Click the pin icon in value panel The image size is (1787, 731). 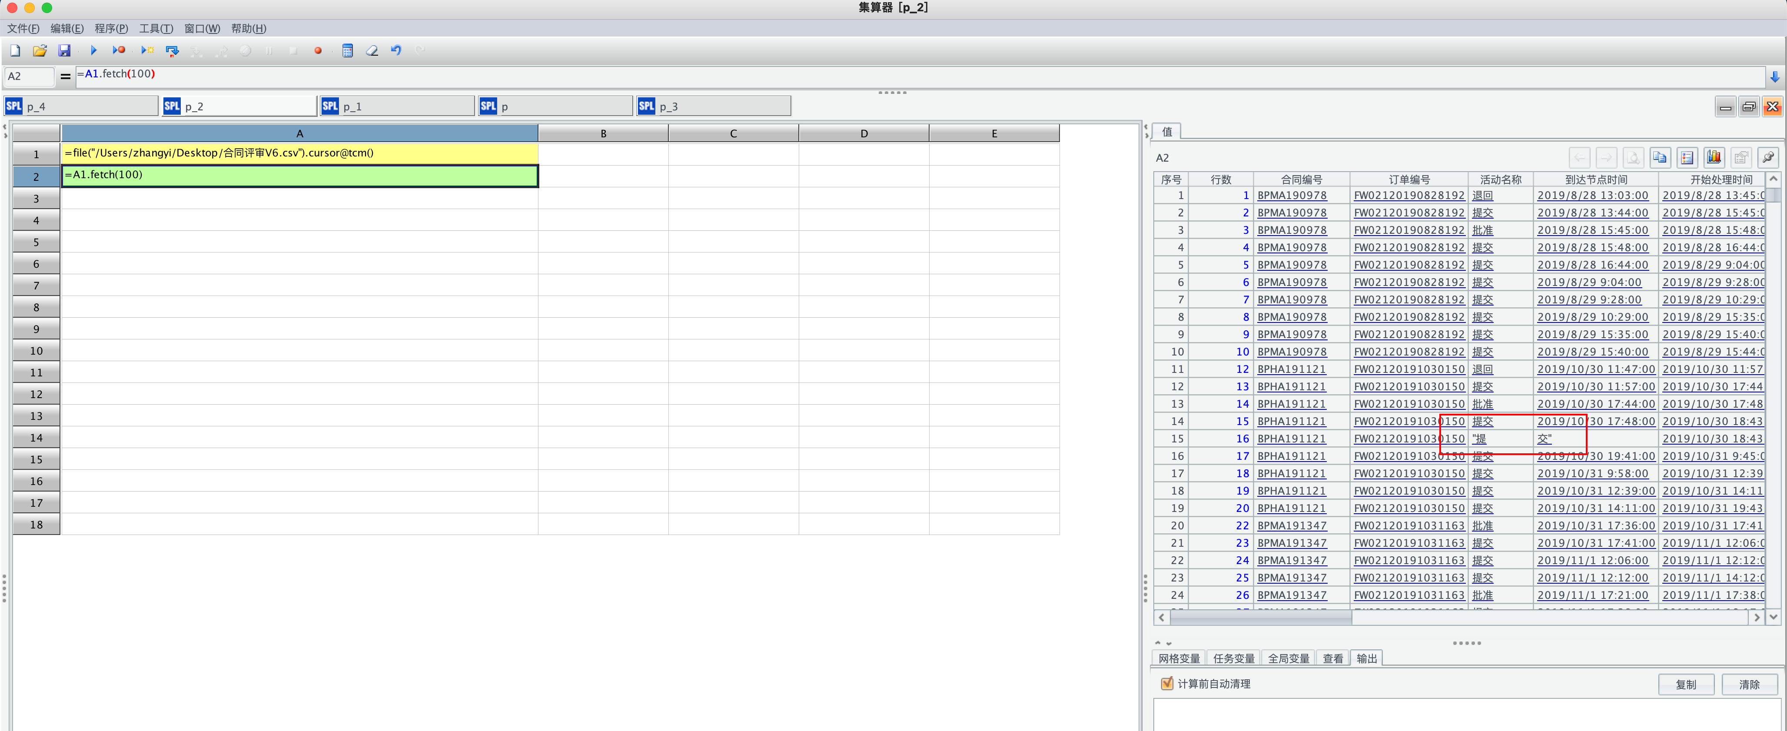tap(1767, 157)
